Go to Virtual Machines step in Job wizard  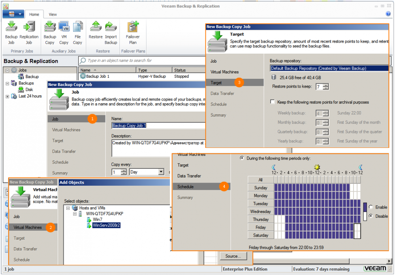pyautogui.click(x=66, y=130)
